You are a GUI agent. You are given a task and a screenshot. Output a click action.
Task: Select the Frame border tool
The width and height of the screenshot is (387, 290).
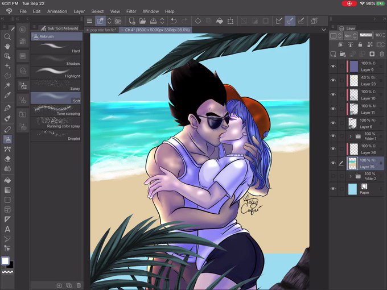(7, 210)
